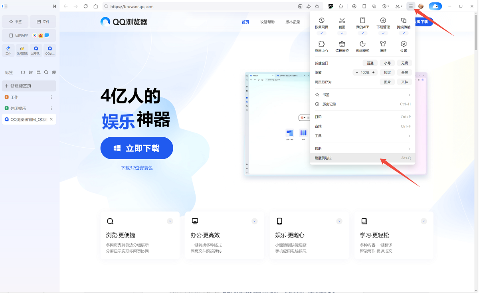
Task: Select 隐藏侧边栏 to hide the sidebar
Action: pos(362,158)
